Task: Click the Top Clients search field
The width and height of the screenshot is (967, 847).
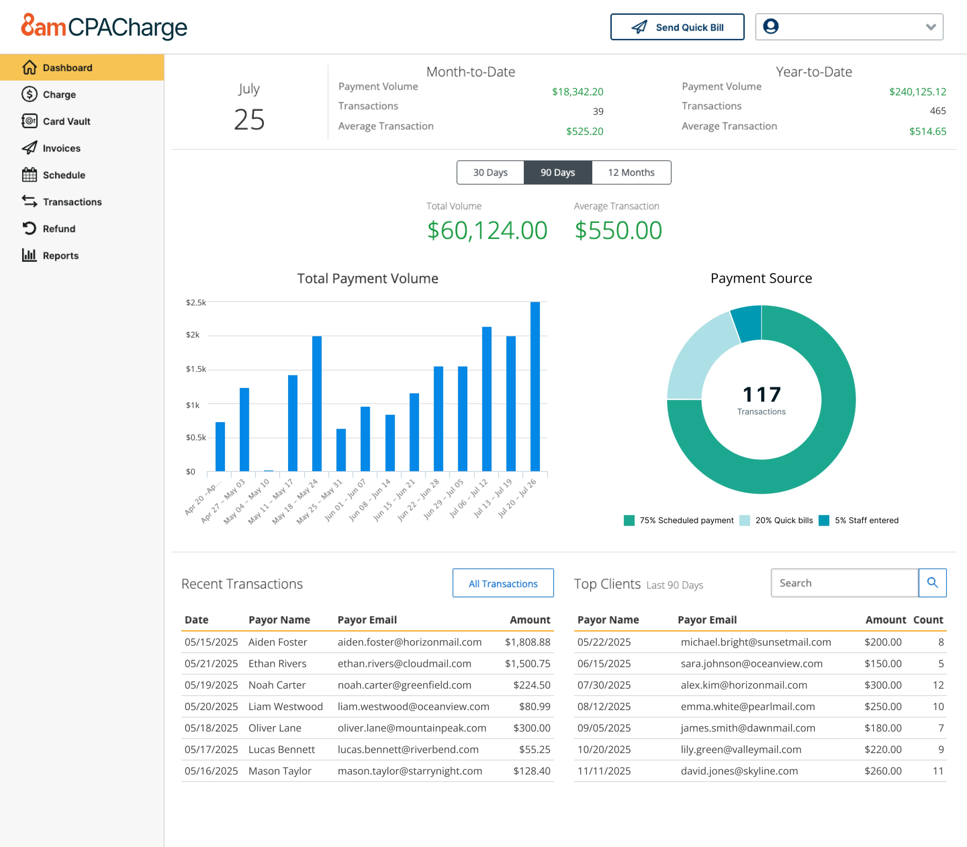Action: click(x=845, y=583)
